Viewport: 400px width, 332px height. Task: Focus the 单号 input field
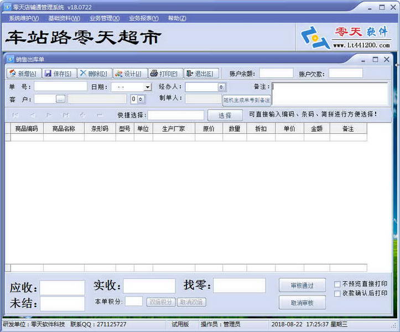[x=60, y=86]
